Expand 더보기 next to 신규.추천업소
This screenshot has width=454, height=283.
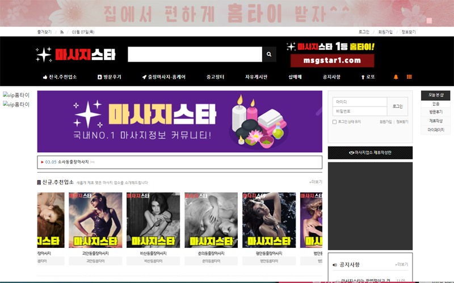(x=316, y=182)
